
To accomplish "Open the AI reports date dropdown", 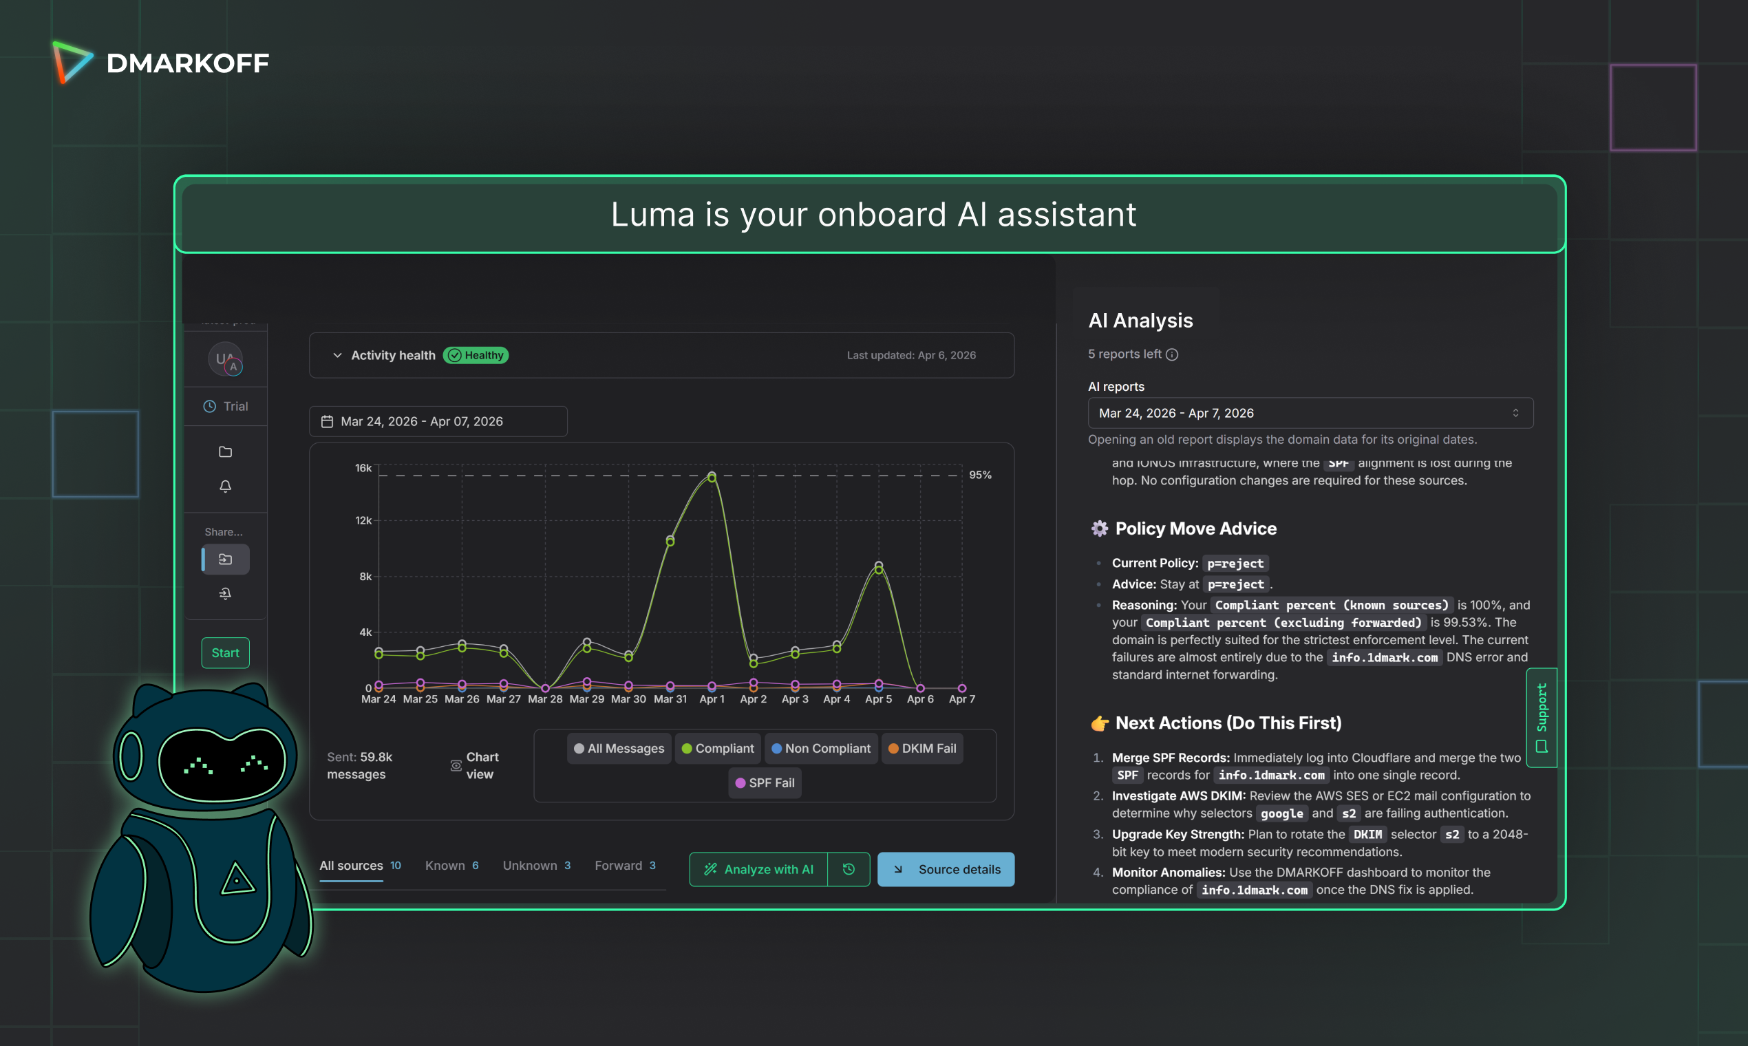I will click(x=1310, y=413).
